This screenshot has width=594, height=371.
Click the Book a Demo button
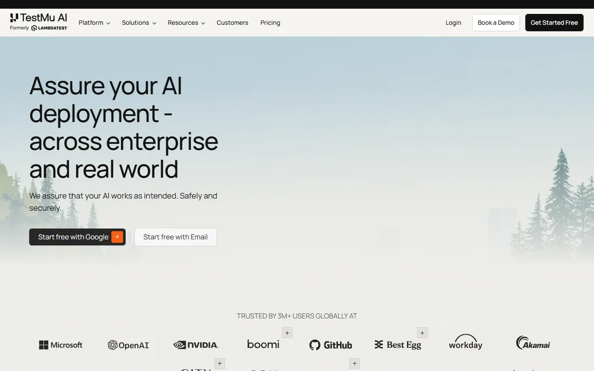tap(496, 23)
